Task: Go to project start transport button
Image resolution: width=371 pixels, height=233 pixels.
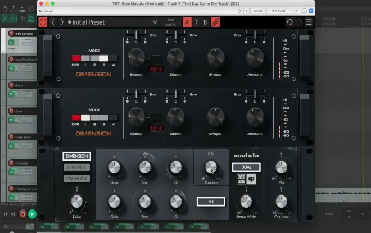Action: pyautogui.click(x=6, y=214)
